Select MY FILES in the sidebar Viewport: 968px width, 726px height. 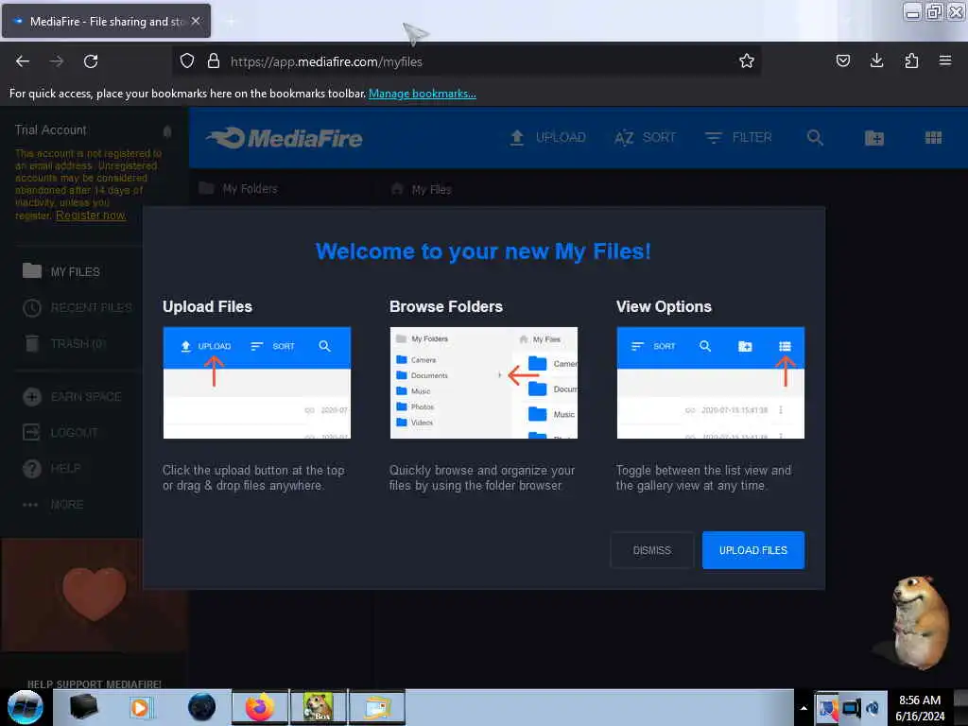point(61,271)
